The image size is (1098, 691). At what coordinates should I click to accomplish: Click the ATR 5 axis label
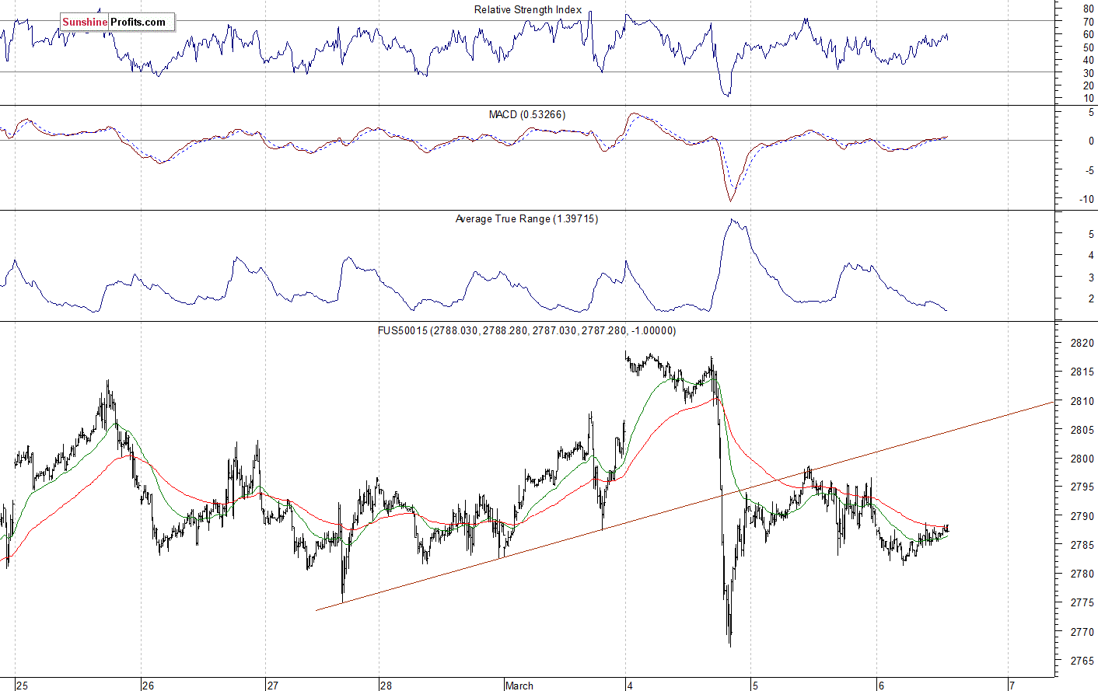1091,235
